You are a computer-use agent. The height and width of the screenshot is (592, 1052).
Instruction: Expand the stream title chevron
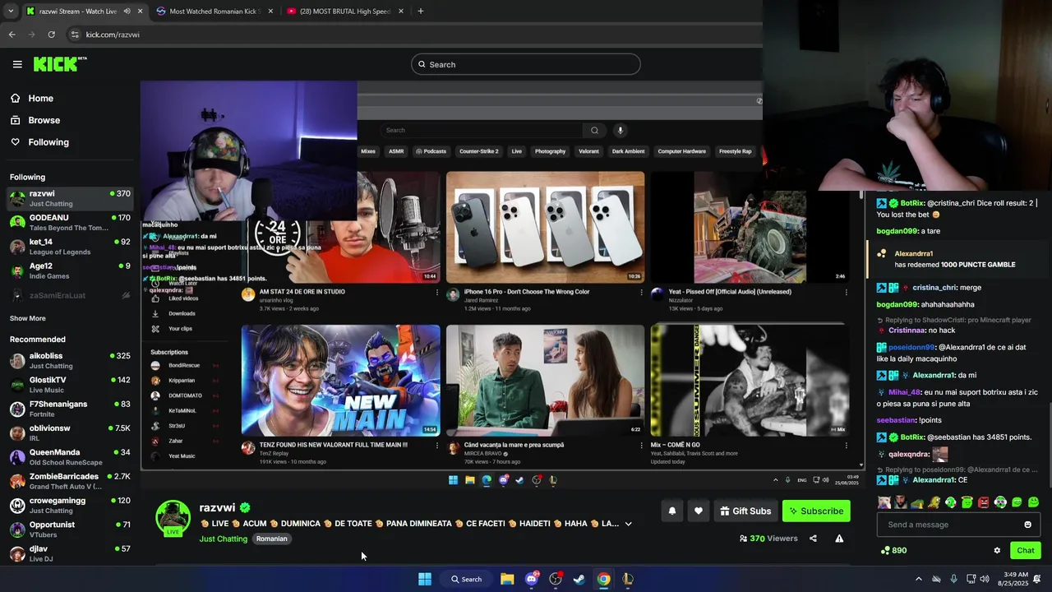pyautogui.click(x=628, y=524)
